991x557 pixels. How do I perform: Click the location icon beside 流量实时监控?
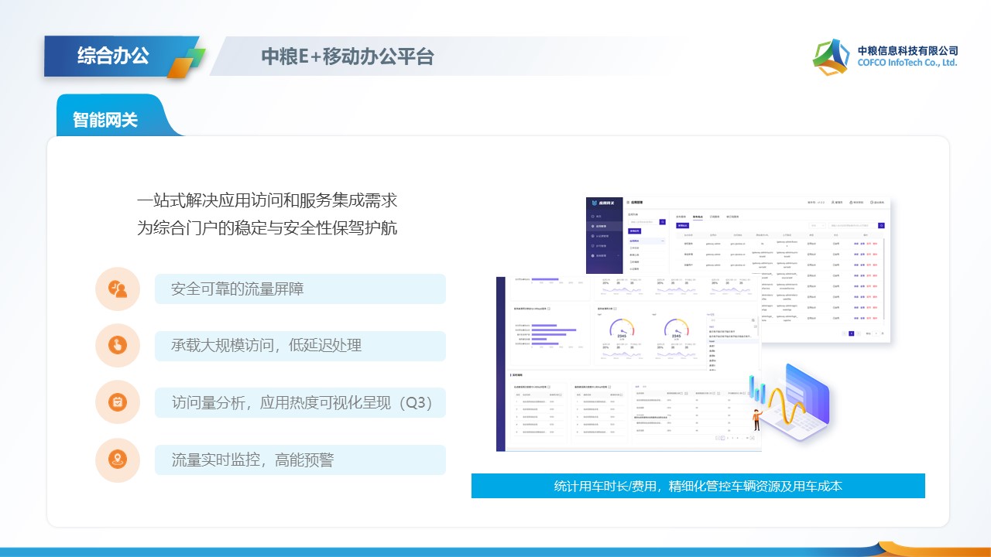point(118,460)
